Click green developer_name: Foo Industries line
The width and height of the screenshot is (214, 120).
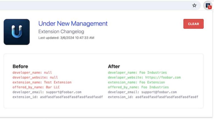(137, 72)
